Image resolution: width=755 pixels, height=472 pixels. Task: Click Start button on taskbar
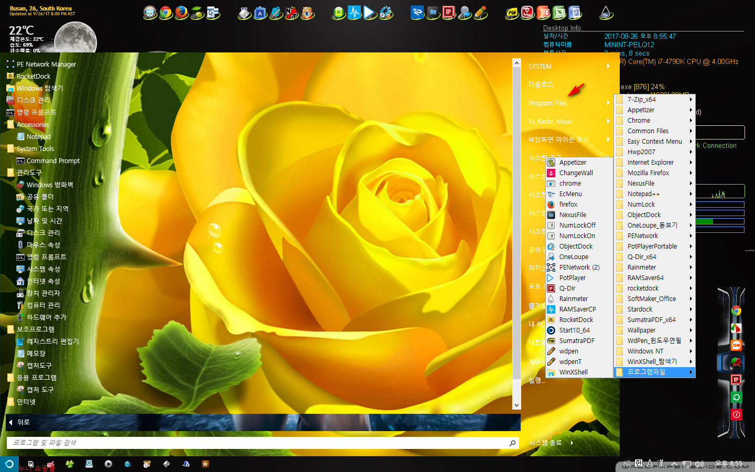point(9,464)
